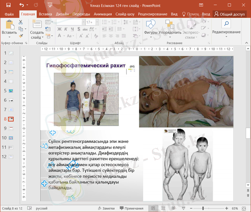Toggle italic К formatting
251x212 pixels.
66,29
